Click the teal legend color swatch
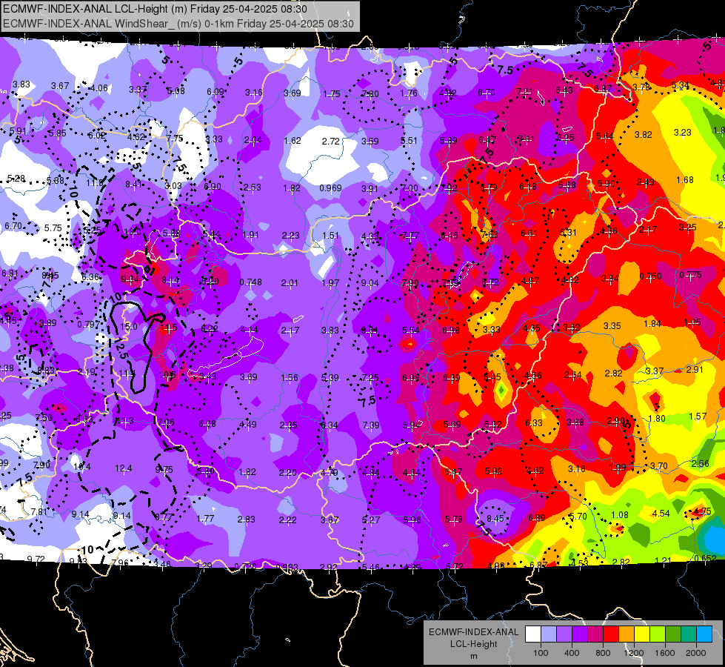Screen dimensions: 725x667 click(x=689, y=634)
